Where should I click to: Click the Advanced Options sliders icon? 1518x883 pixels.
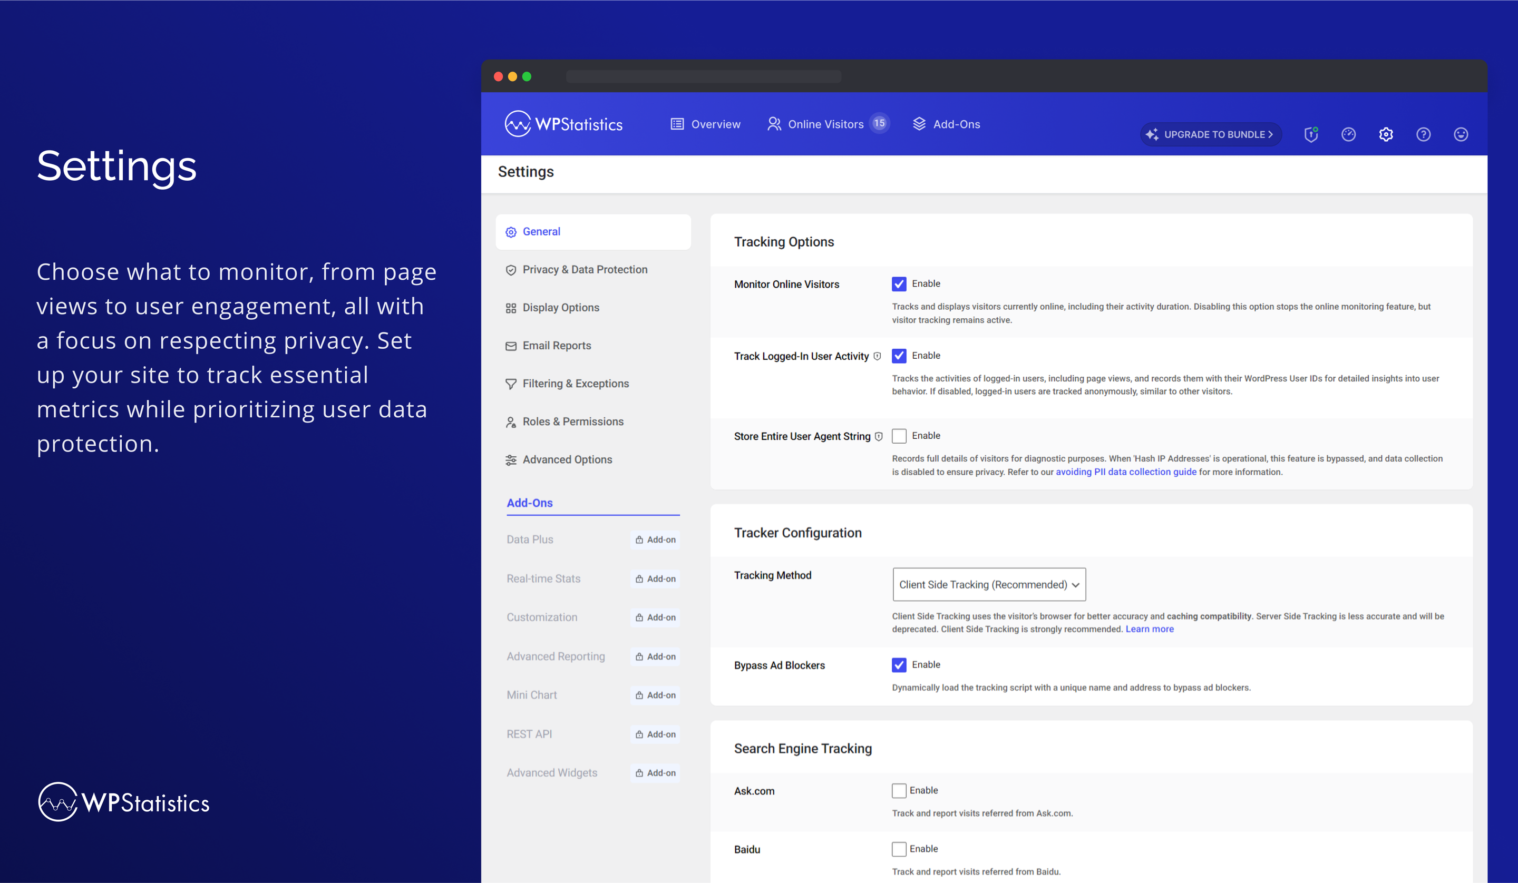coord(511,459)
